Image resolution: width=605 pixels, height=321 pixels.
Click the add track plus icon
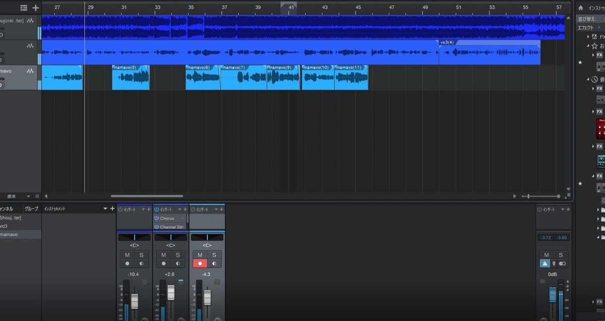point(35,8)
